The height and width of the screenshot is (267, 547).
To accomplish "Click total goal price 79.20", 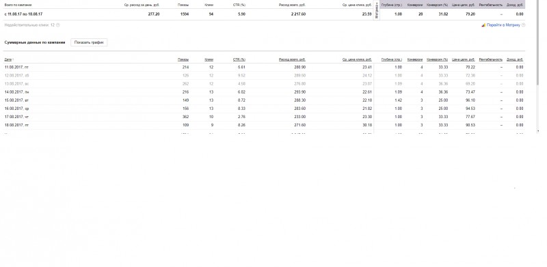I will (x=470, y=14).
